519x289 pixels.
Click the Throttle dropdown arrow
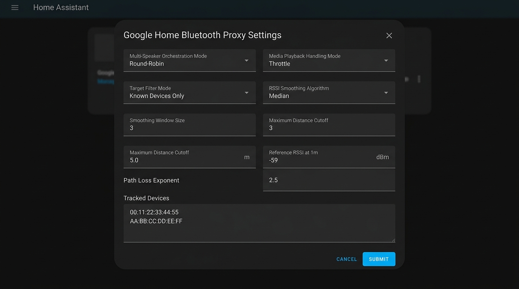(386, 61)
